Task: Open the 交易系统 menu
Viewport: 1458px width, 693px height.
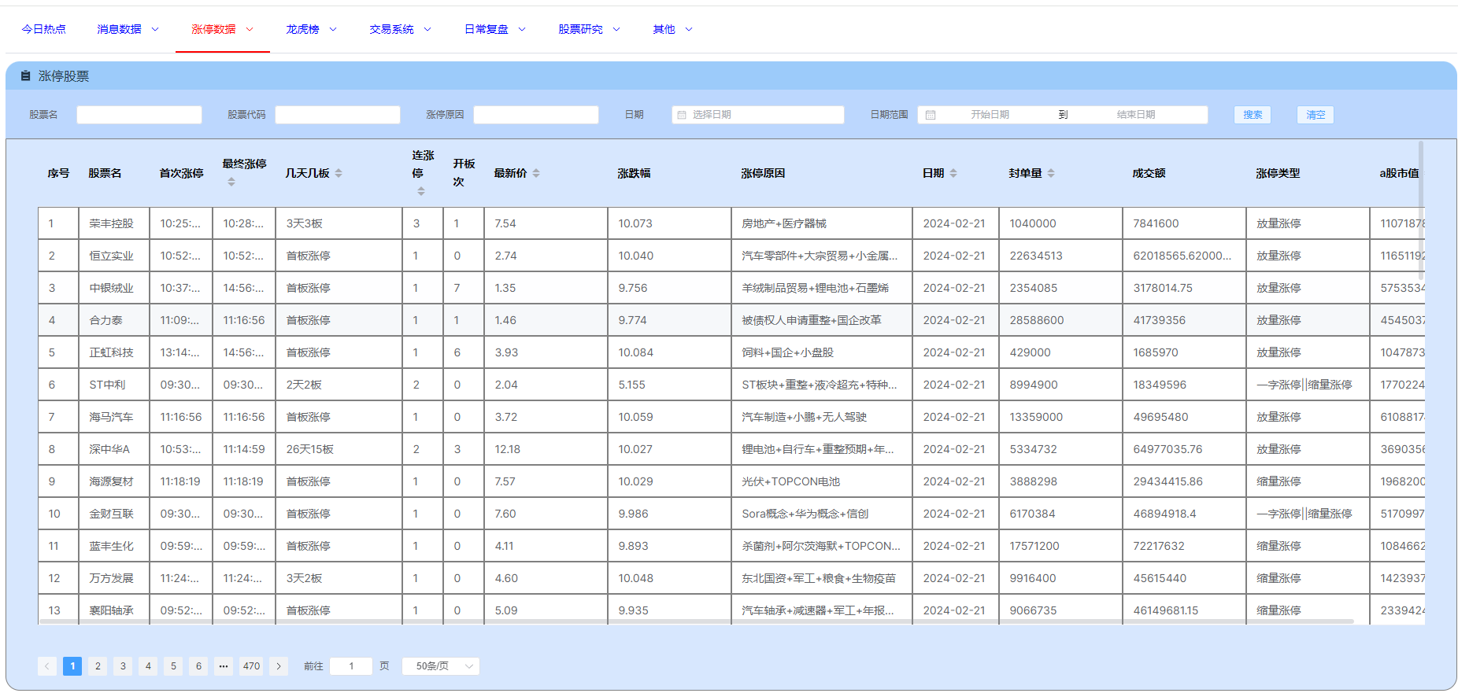Action: [400, 29]
